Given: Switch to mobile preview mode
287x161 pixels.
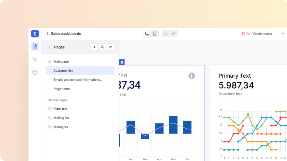Looking at the screenshot, I should [155, 34].
